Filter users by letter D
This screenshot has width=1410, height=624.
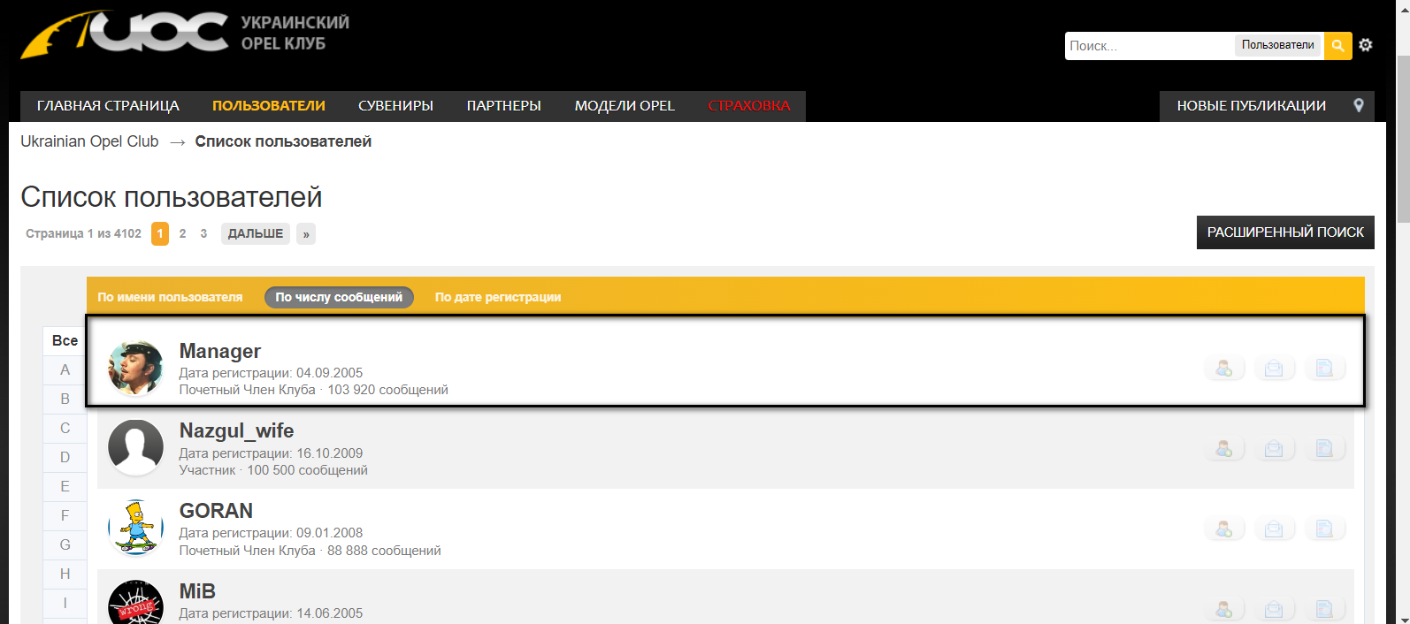65,458
